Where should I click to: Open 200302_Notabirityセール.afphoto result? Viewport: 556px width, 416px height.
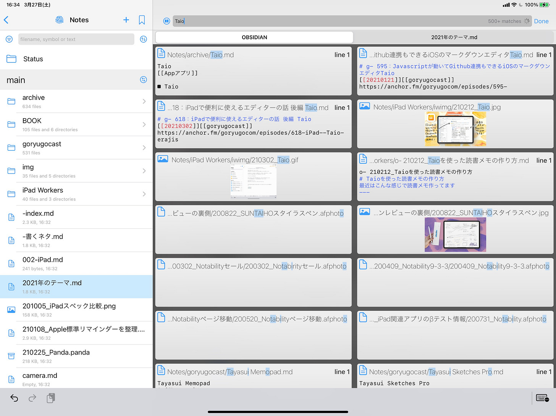click(253, 282)
